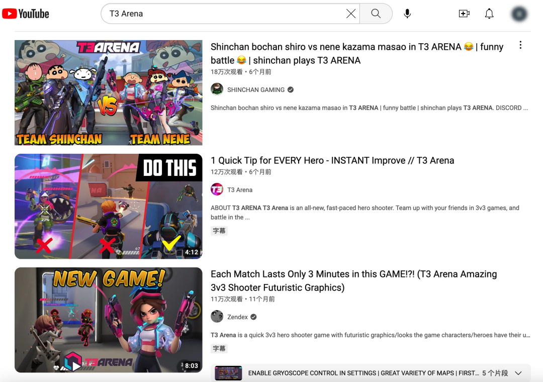Open the 'Each Match Lasts Only 3 Minutes' title

click(x=353, y=274)
